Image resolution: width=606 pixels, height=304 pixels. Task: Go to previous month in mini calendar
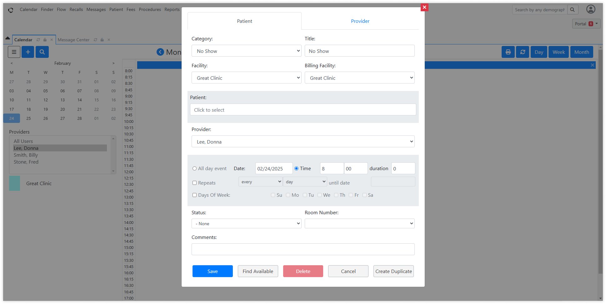tap(12, 63)
